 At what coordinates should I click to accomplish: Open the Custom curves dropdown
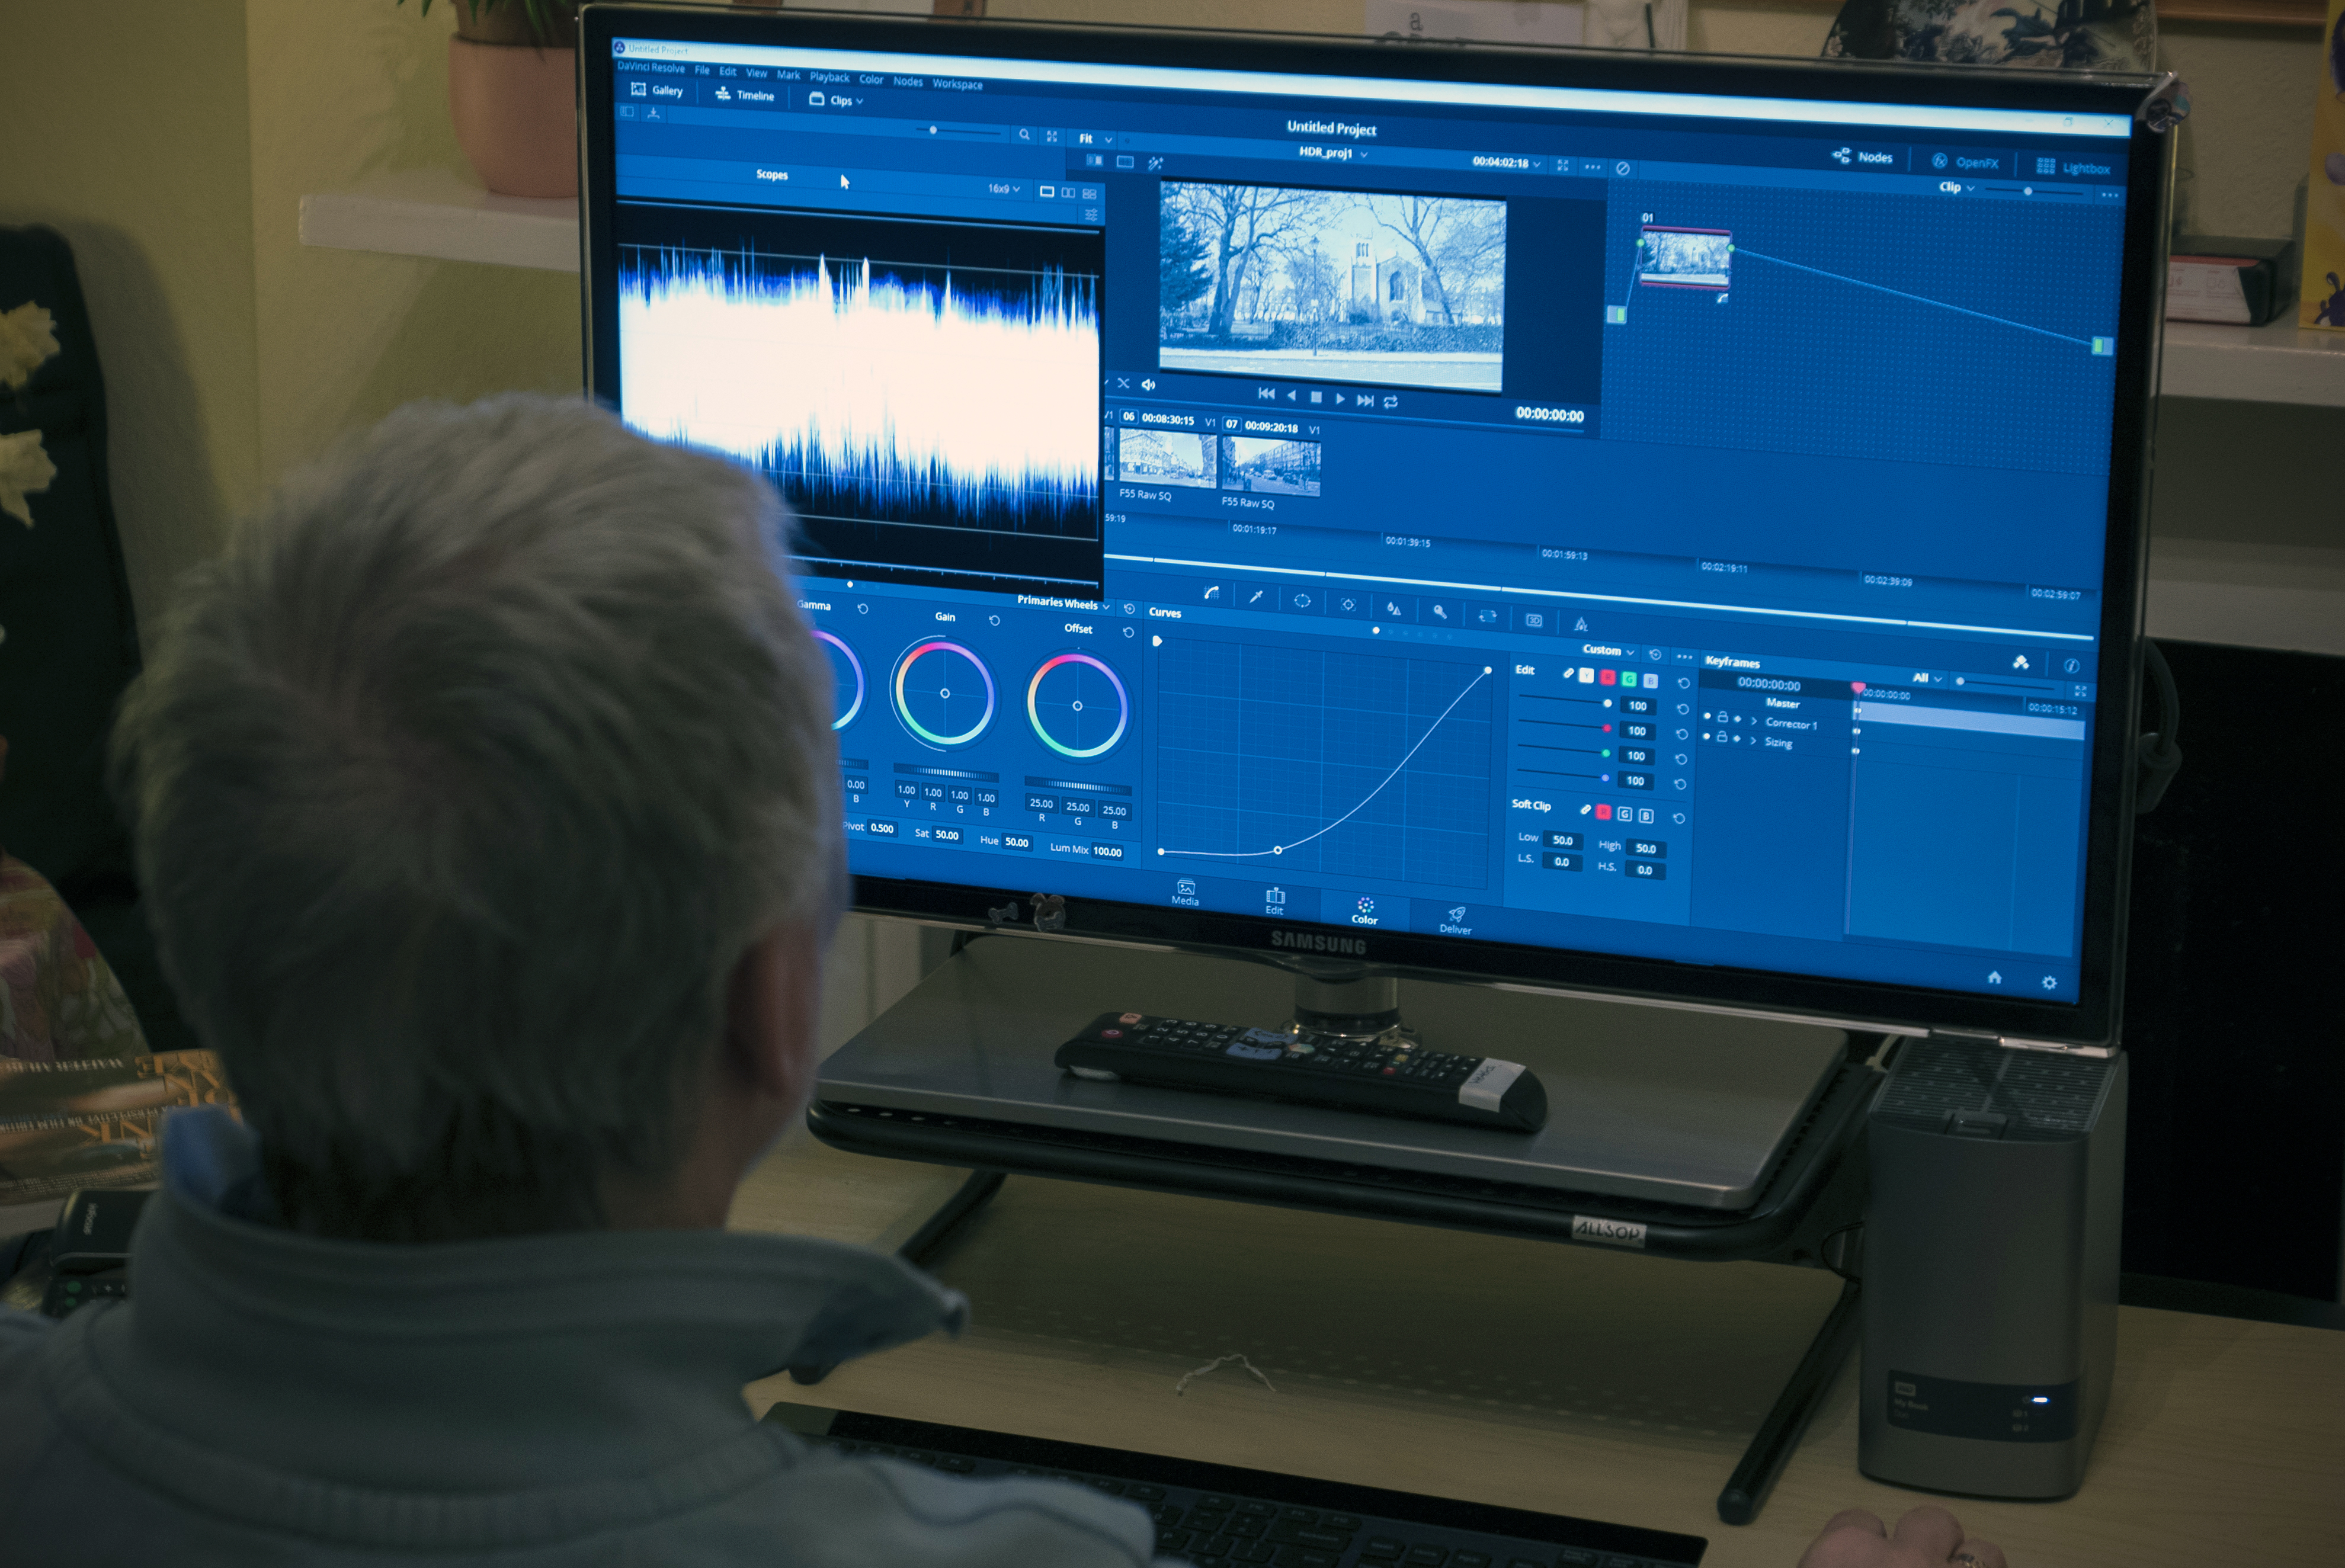tap(1608, 650)
